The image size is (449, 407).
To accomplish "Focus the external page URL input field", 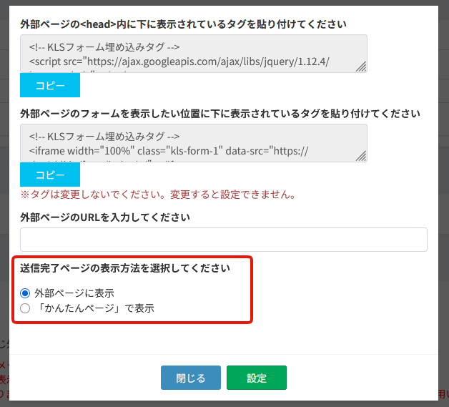I will click(224, 240).
